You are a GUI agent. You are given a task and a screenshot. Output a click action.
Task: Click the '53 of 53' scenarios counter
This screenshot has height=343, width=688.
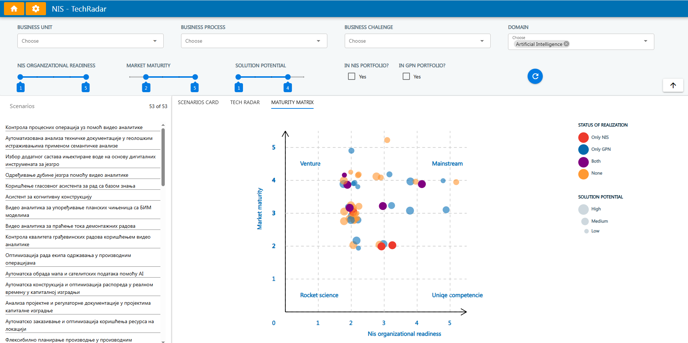158,106
